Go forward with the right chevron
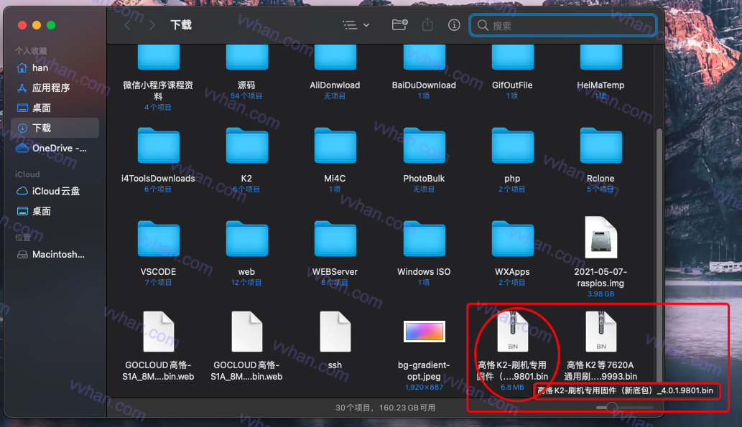This screenshot has height=427, width=742. click(152, 25)
